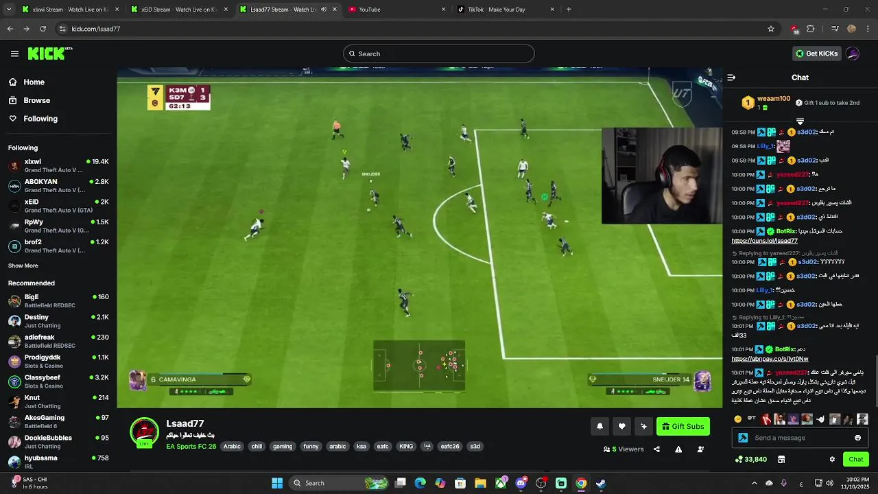Click the Gift Subs button

tap(683, 426)
